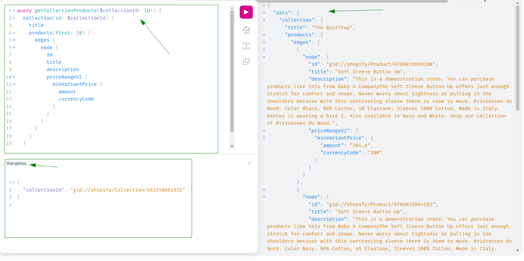The image size is (524, 261).
Task: Fold the variables JSON object on line 1
Action: (14, 183)
